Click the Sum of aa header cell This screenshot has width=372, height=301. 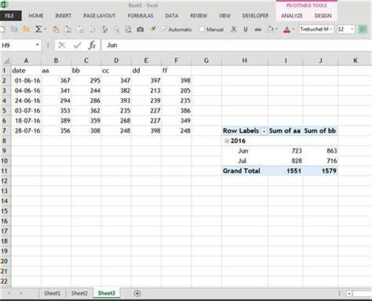(x=285, y=131)
